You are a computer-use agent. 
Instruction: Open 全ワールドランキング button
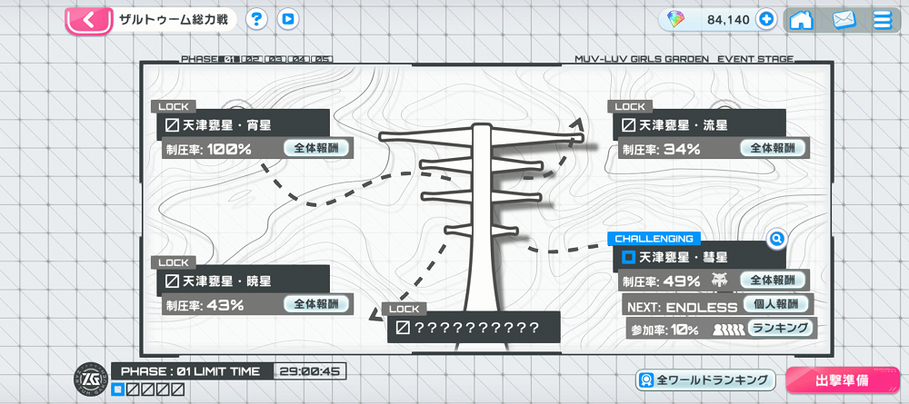pyautogui.click(x=706, y=380)
